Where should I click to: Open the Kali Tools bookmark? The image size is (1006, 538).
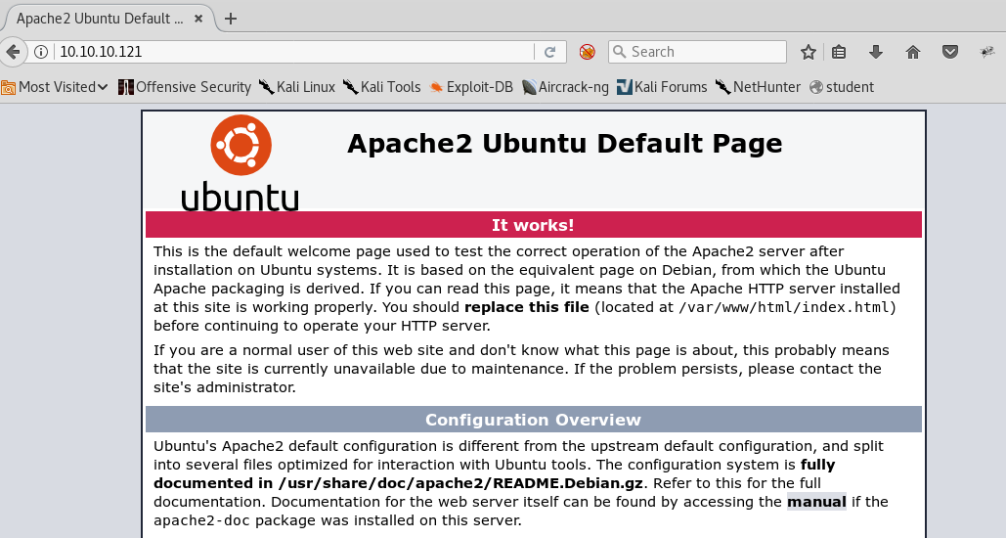pos(381,87)
